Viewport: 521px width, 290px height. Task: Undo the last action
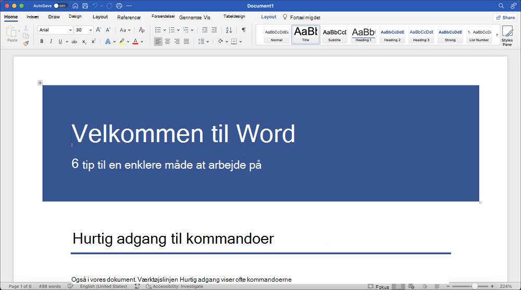click(95, 6)
